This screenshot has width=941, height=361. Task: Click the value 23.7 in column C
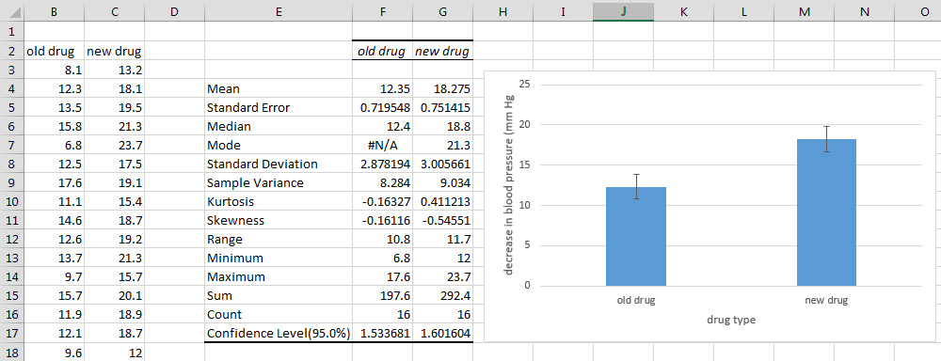(114, 145)
